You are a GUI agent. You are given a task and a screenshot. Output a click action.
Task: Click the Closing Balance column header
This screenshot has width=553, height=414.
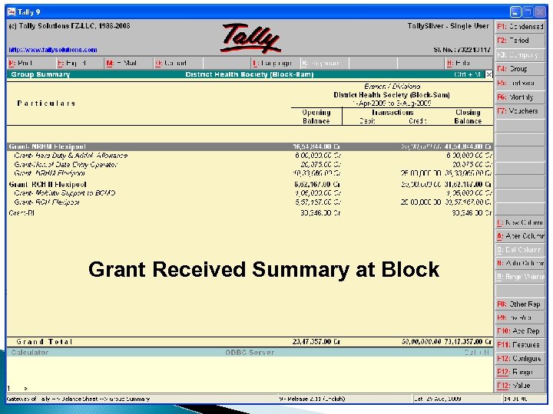pyautogui.click(x=468, y=117)
